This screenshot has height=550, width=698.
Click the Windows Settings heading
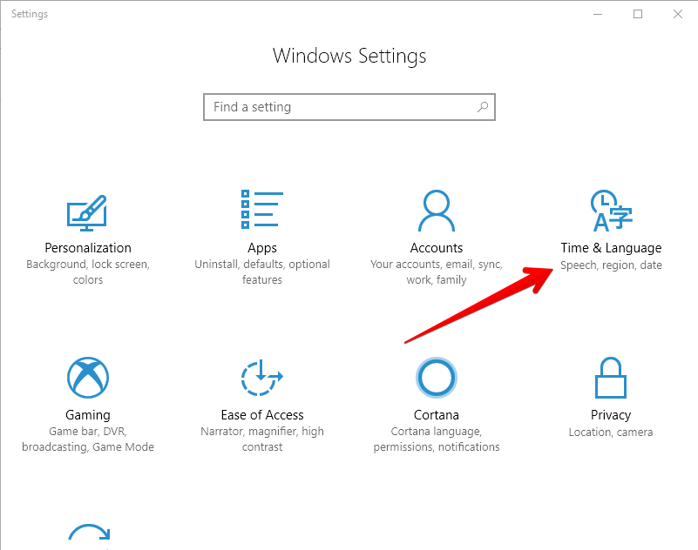(x=349, y=56)
